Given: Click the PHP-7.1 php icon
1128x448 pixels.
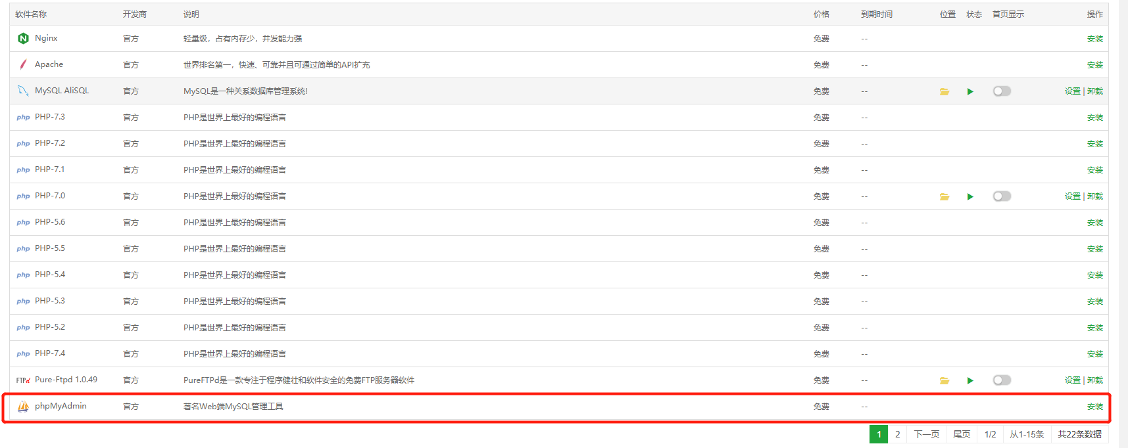Looking at the screenshot, I should 23,170.
